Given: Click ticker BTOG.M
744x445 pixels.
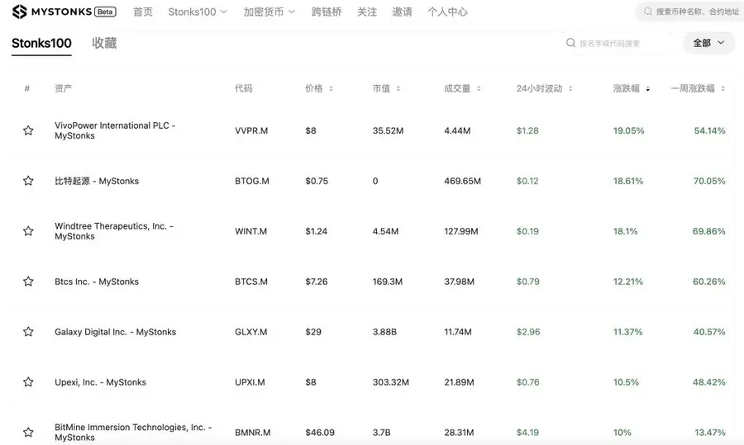Looking at the screenshot, I should coord(252,181).
